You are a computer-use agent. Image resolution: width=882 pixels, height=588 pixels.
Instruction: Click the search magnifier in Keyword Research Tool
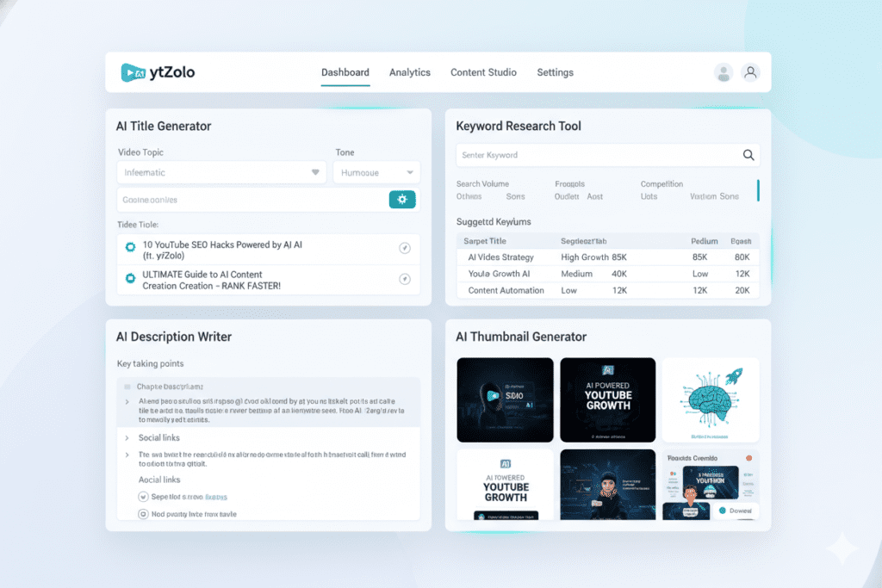point(748,155)
